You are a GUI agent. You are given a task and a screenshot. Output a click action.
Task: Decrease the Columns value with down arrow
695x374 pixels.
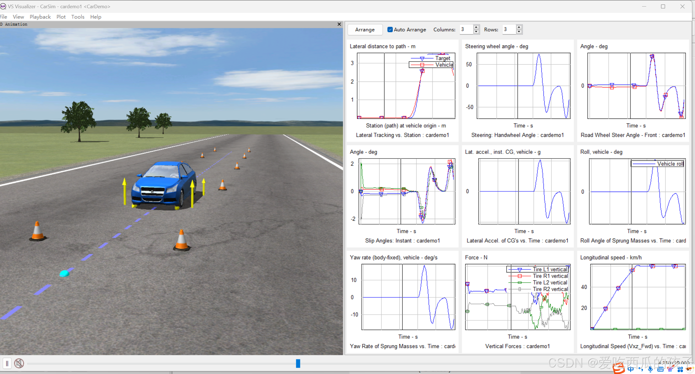pyautogui.click(x=476, y=32)
